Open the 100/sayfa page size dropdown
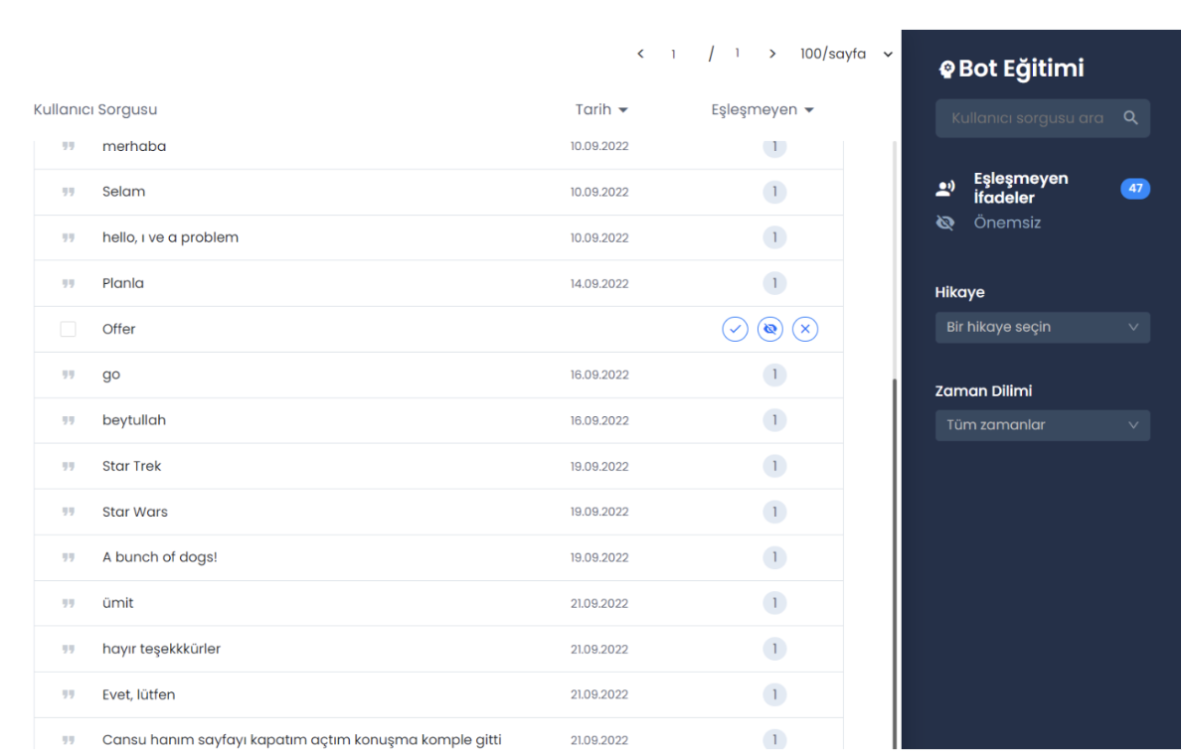 click(847, 54)
